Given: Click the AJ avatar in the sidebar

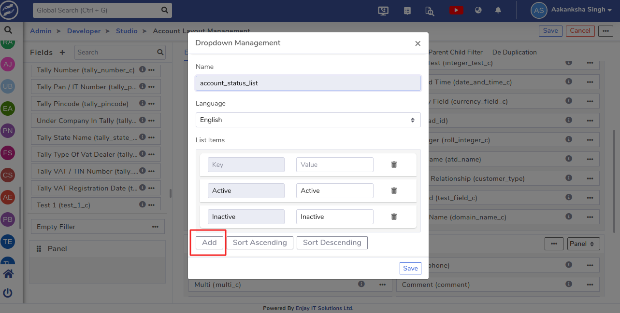Looking at the screenshot, I should pos(8,64).
